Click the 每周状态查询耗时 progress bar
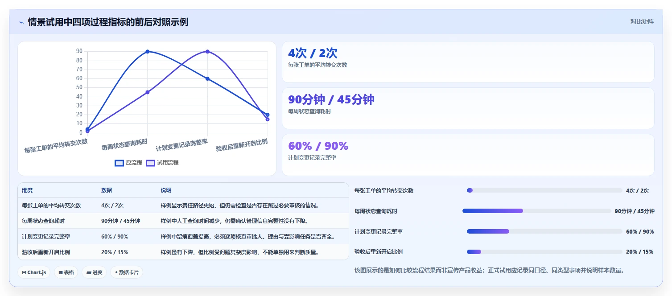This screenshot has height=296, width=672. tap(537, 211)
